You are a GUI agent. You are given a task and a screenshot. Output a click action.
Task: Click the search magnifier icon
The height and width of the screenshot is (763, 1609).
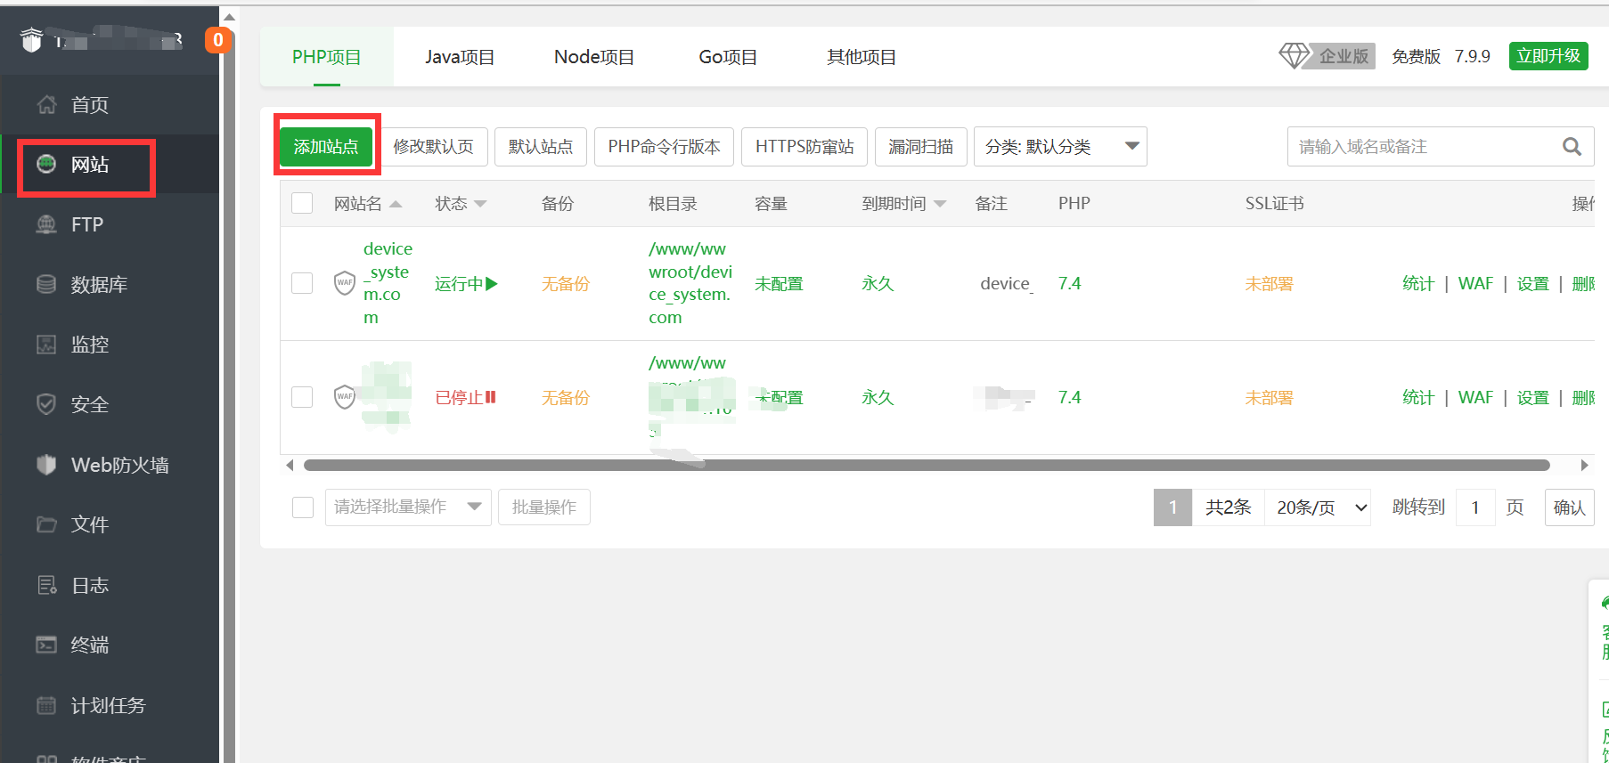(x=1572, y=147)
